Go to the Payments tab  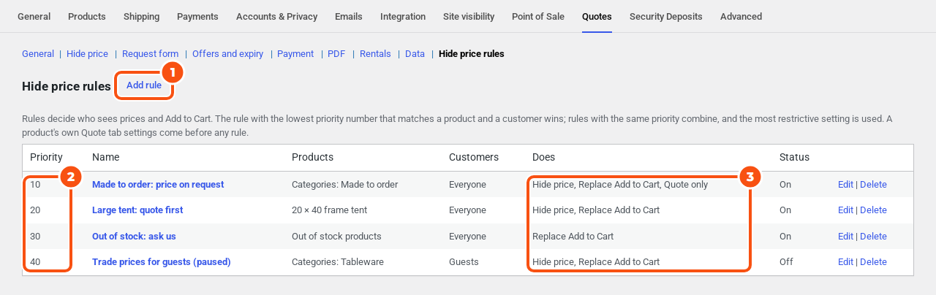[x=197, y=16]
